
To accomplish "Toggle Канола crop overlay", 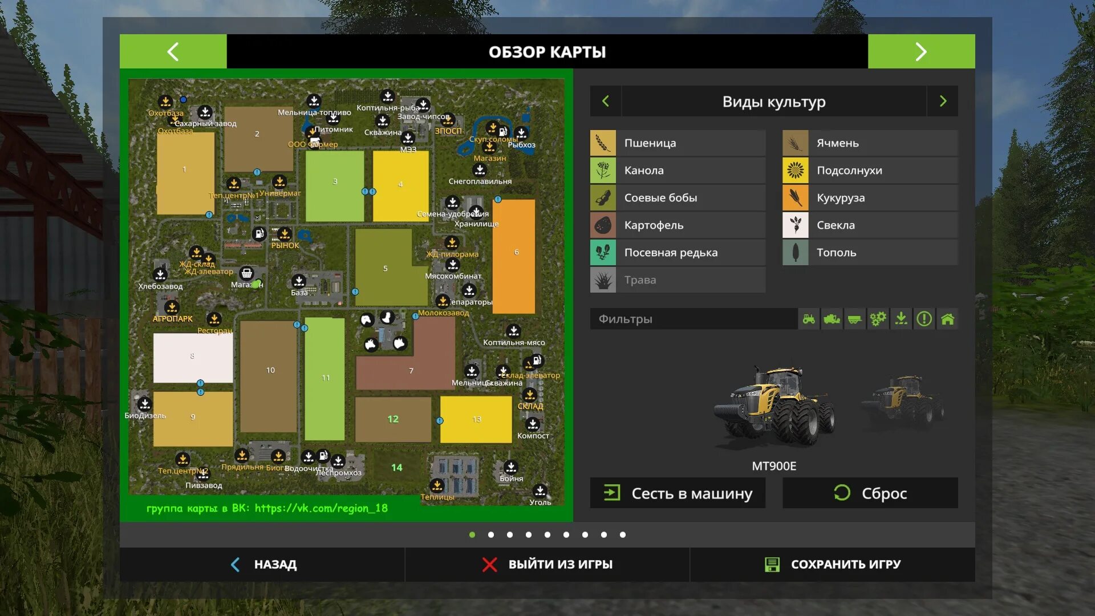I will 678,171.
